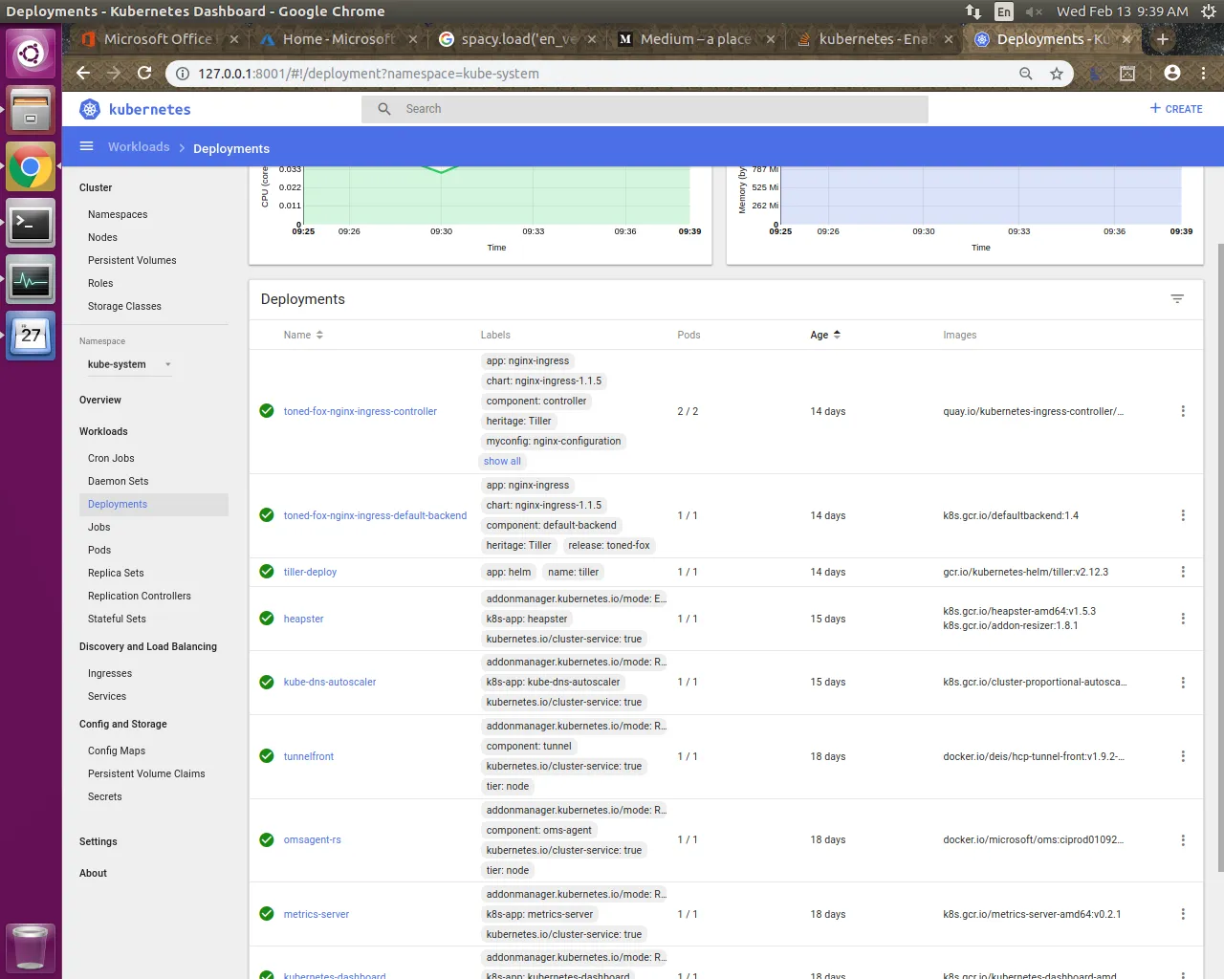Switch to the Home - Microsoft browser tab

(x=338, y=39)
